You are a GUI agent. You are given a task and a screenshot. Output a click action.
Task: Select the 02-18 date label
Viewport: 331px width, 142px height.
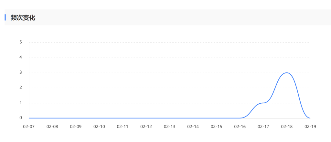coord(287,127)
